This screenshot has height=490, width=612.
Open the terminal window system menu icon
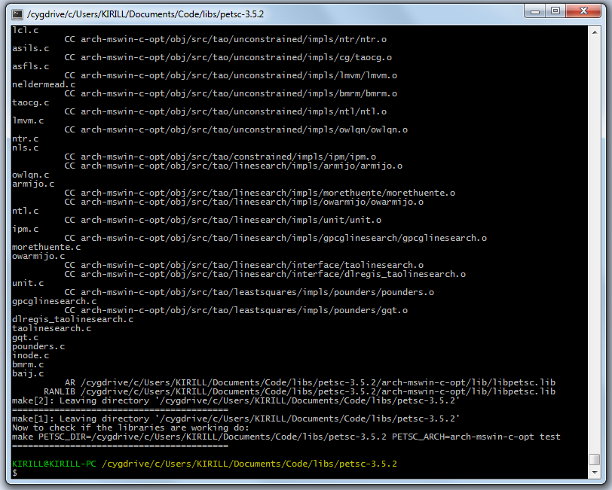17,14
